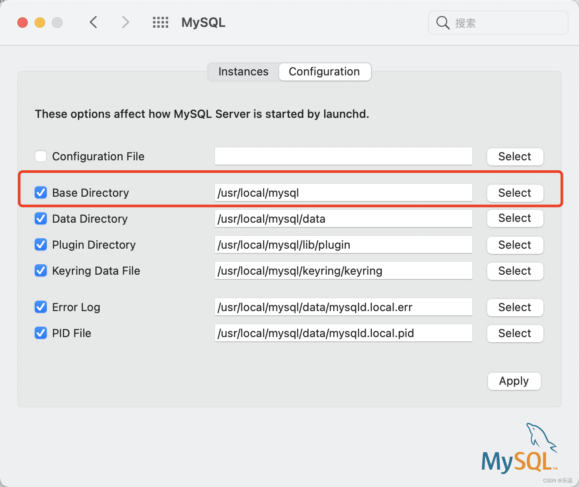Enable the Configuration File checkbox
The image size is (579, 487).
pyautogui.click(x=41, y=156)
